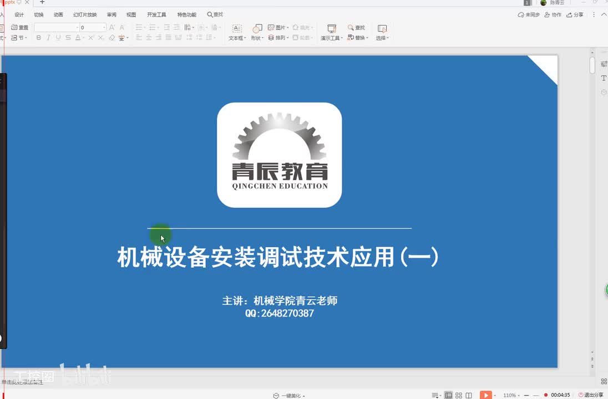Open the 开发工具 developer tools tab
The width and height of the screenshot is (608, 399).
coord(156,15)
